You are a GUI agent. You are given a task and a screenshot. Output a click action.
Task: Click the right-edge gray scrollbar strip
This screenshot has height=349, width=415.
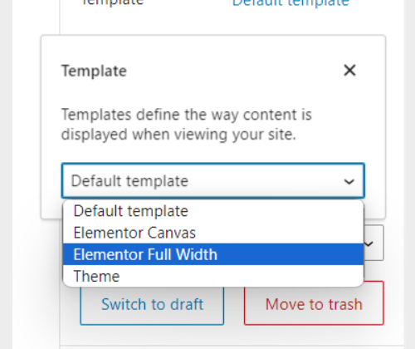tap(409, 174)
